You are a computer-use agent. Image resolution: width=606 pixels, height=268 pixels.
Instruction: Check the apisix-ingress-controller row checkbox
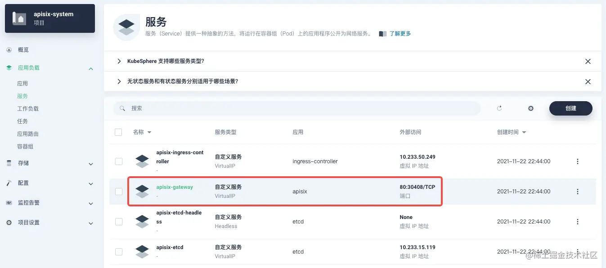[x=119, y=161]
